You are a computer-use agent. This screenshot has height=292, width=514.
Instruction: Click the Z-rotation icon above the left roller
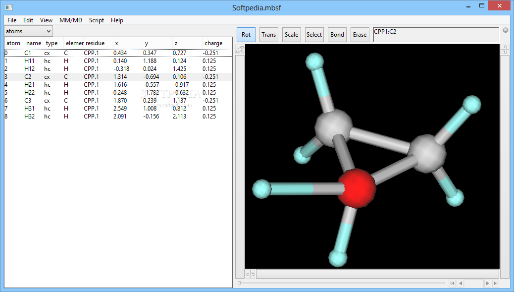coord(240,50)
